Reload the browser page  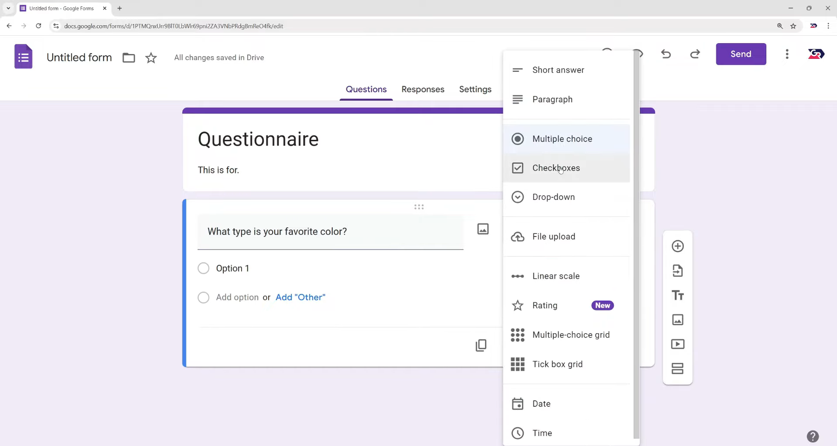click(38, 26)
